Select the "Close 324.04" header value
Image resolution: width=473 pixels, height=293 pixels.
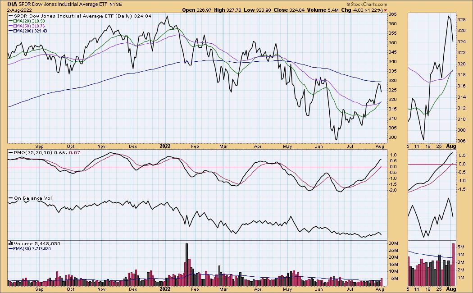point(289,10)
